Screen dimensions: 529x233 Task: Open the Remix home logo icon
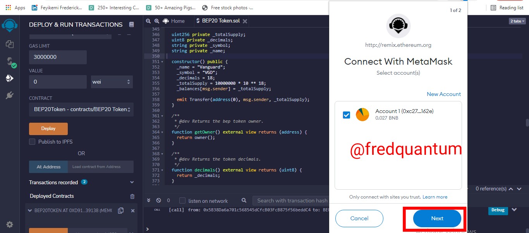coord(9,25)
